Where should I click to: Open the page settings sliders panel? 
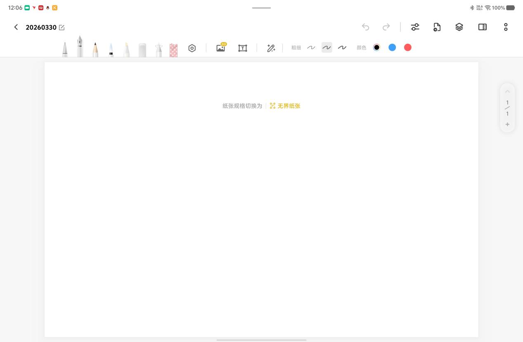pos(415,27)
